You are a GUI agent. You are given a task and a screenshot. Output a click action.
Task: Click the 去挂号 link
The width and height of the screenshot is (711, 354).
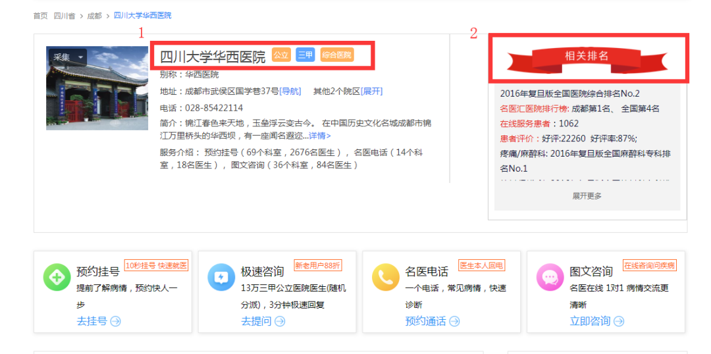pyautogui.click(x=92, y=321)
